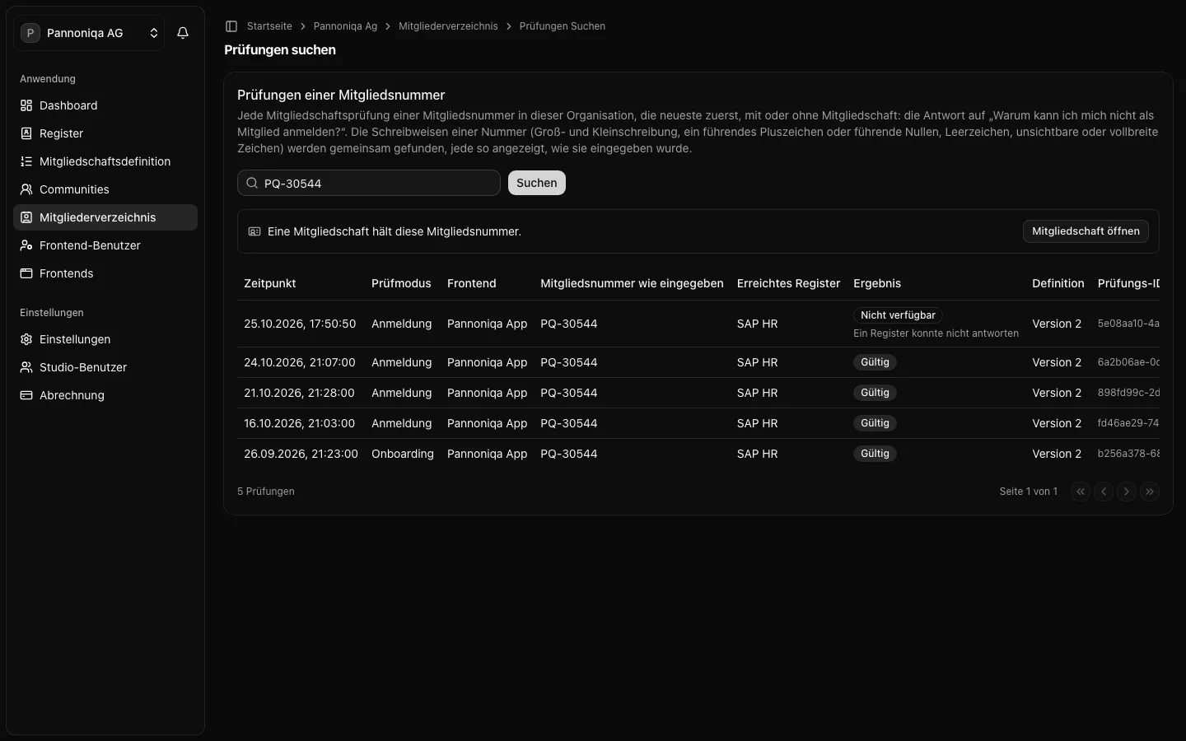This screenshot has height=741, width=1186.
Task: Select Mitgliederverzeichnis in sidebar
Action: point(105,217)
